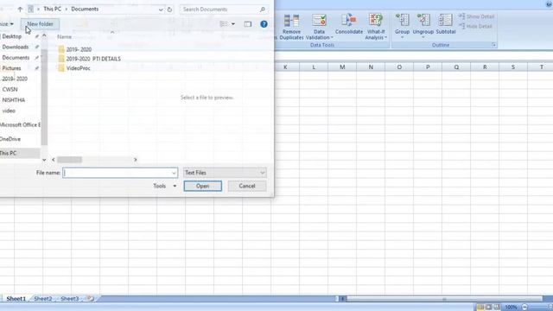Select Documents in the navigation pane

pyautogui.click(x=16, y=58)
